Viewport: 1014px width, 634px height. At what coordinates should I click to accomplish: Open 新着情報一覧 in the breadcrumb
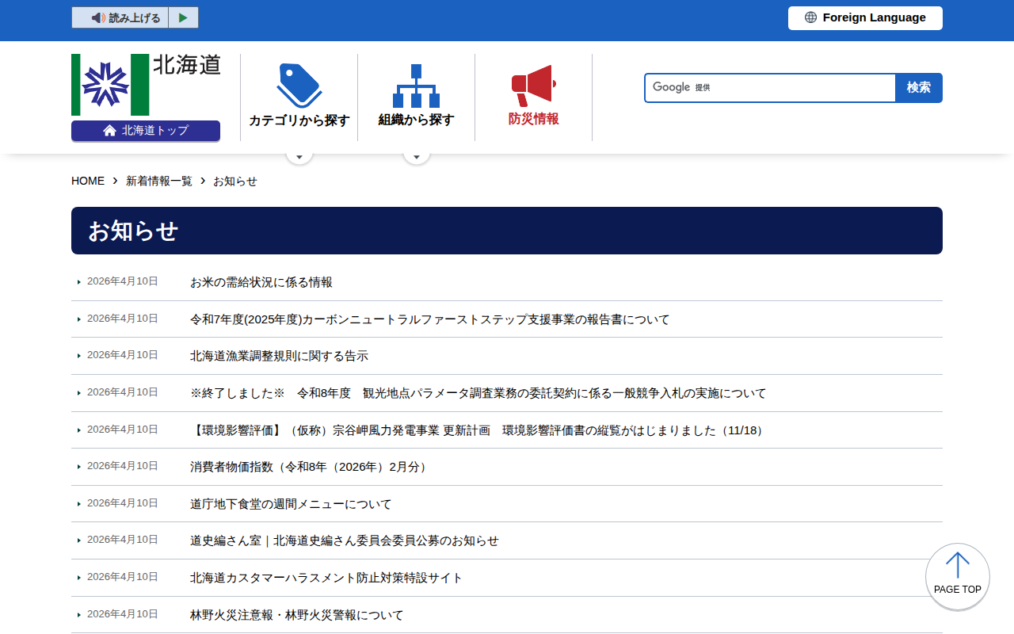click(x=159, y=181)
